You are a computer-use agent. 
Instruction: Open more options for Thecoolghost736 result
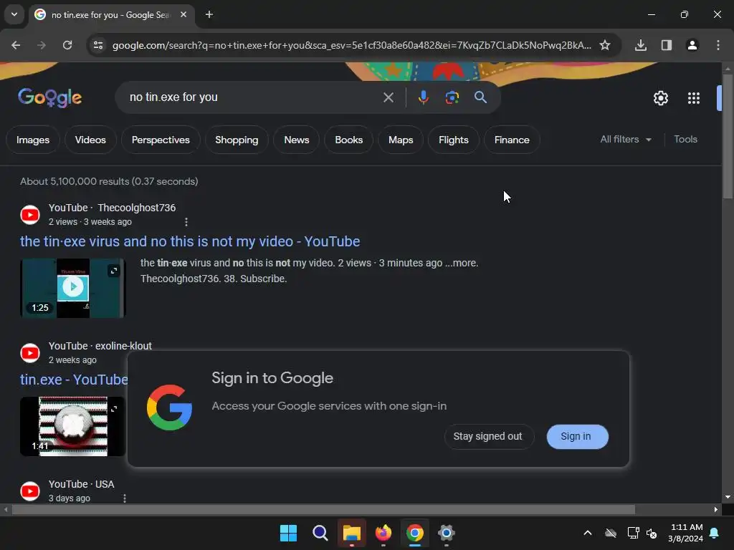[186, 222]
